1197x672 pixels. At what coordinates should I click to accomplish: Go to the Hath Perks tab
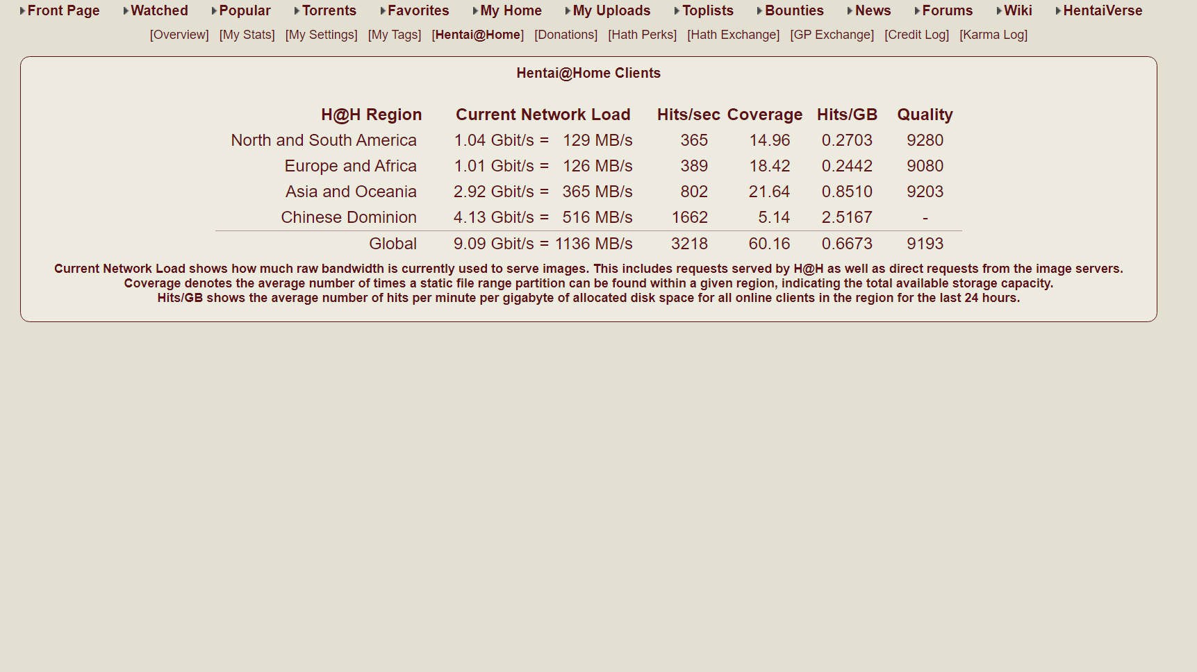pos(643,35)
